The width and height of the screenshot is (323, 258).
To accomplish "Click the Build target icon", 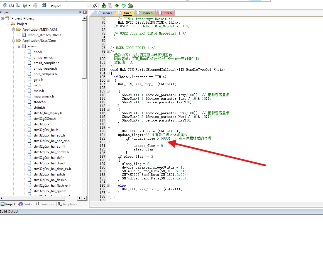I will click(12, 6).
